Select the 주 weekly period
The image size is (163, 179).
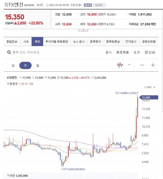25,65
